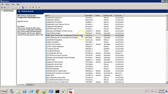Screen dimensions: 168x94
Task: Click the Forward arrow in the toolbar
Action: [x=5, y=8]
